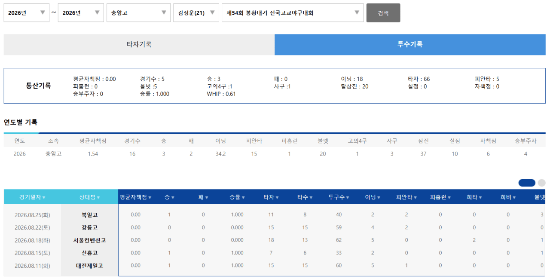Sort game table by 타자 header
550x279 pixels.
(x=271, y=197)
